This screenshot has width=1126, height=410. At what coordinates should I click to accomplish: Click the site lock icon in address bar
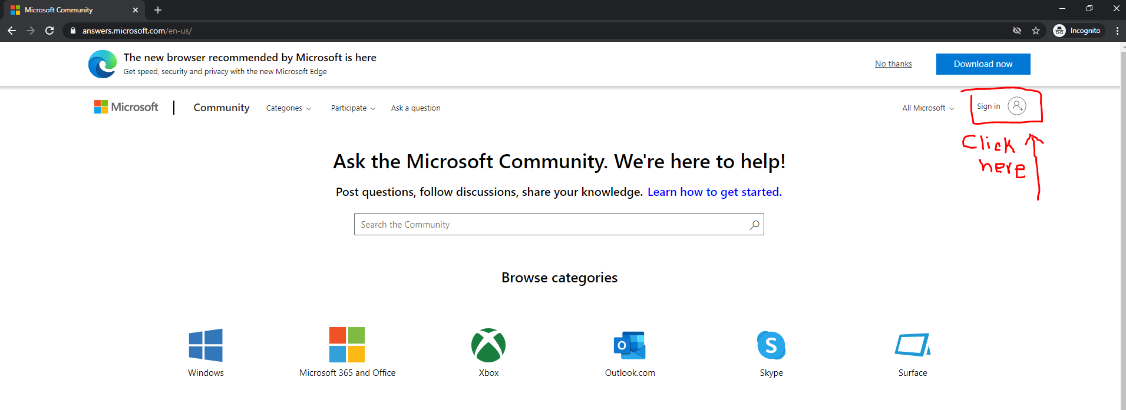73,31
